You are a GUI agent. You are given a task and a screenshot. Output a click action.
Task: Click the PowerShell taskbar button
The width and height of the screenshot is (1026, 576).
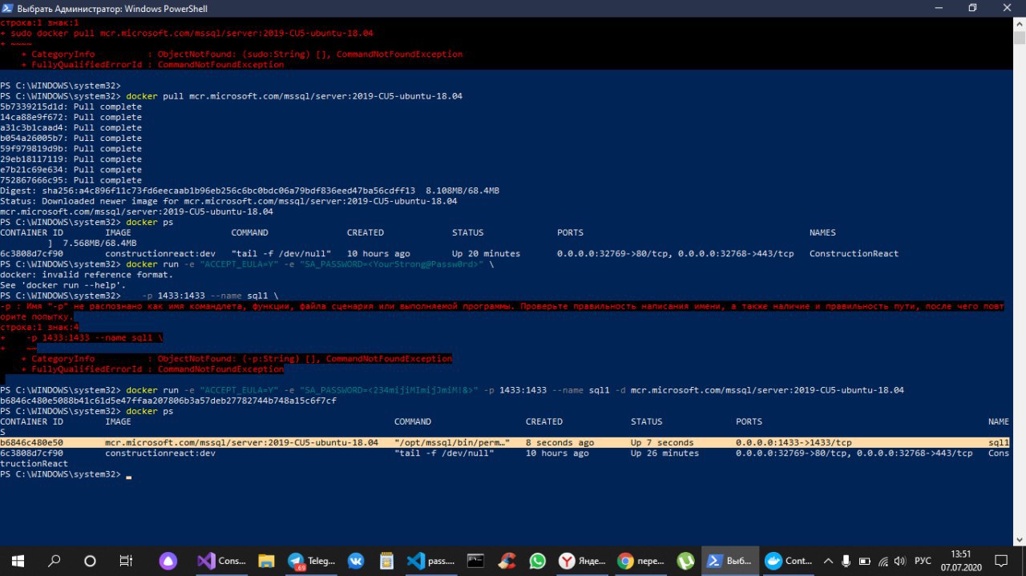pyautogui.click(x=730, y=561)
